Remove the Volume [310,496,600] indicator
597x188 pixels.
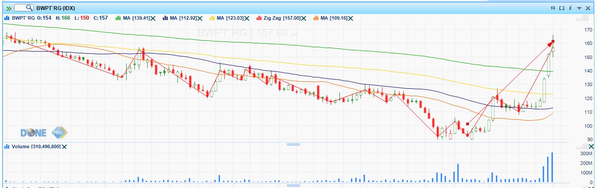coord(64,146)
